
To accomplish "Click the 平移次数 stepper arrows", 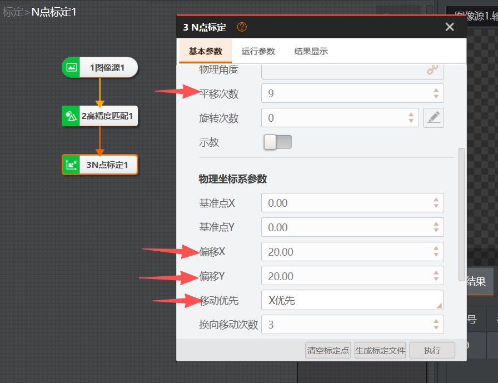I will click(x=436, y=93).
